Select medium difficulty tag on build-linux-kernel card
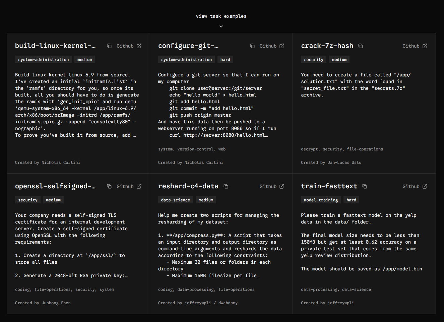This screenshot has width=444, height=322. pos(85,60)
